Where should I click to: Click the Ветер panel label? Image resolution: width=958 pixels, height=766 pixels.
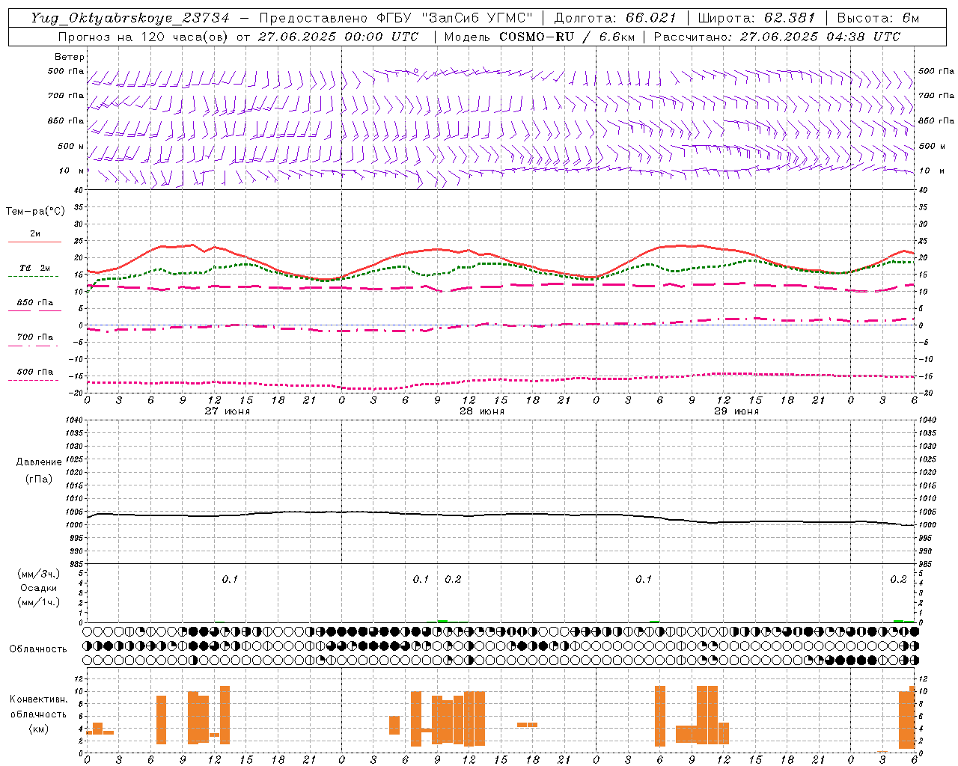coord(70,57)
